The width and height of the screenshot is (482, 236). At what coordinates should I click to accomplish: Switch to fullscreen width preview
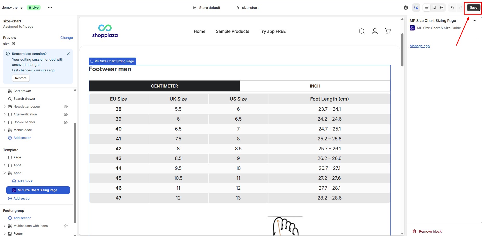click(442, 8)
